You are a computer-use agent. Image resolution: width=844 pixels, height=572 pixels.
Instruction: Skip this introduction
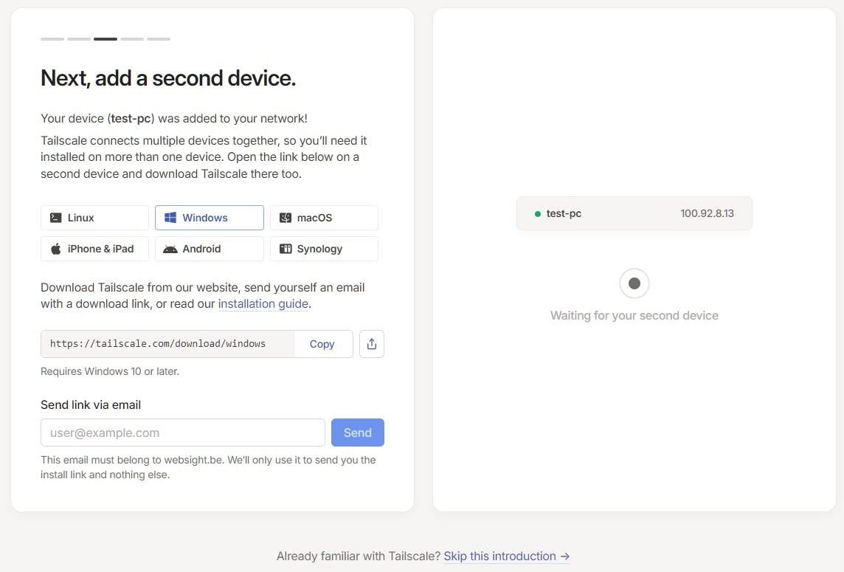pos(506,557)
